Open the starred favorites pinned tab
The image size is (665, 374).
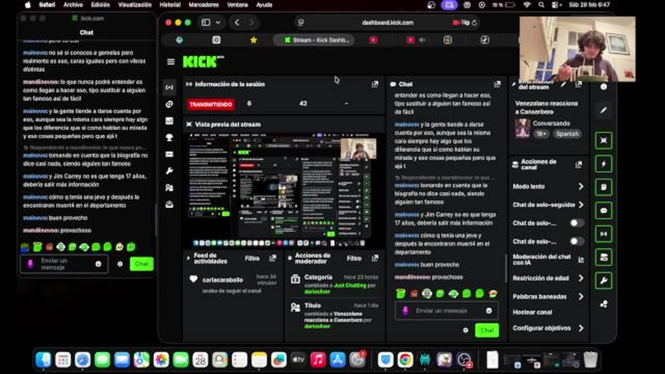(x=254, y=40)
